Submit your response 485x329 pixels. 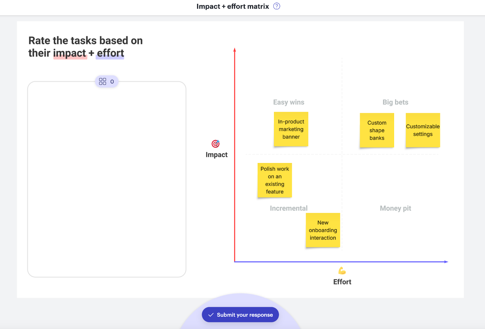pos(240,315)
